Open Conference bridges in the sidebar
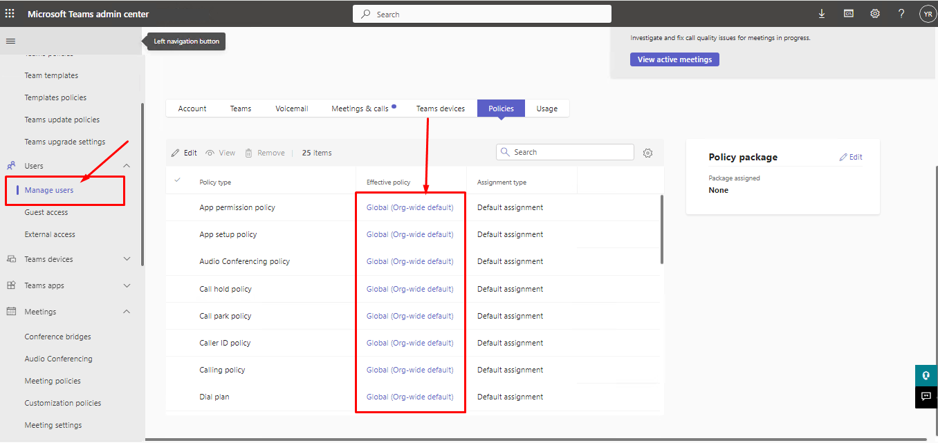This screenshot has height=443, width=938. tap(58, 337)
